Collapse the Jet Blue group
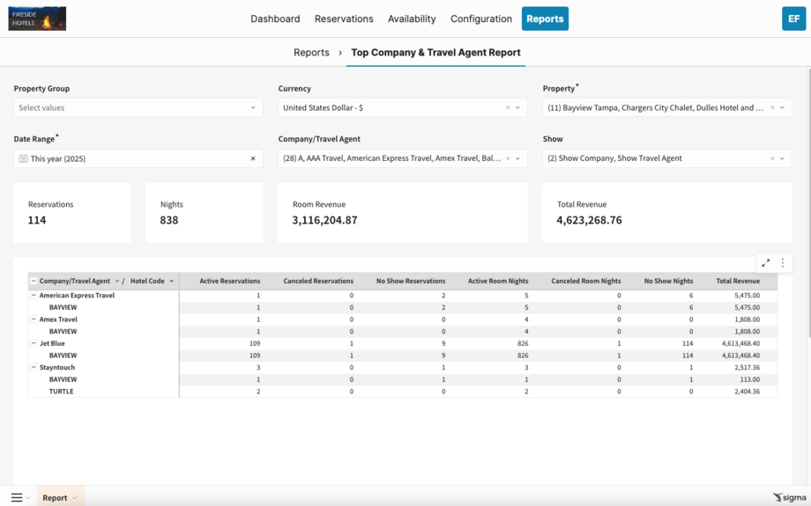 click(x=33, y=343)
